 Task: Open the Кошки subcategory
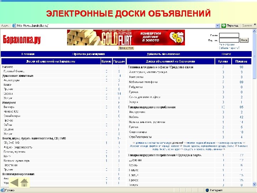tap(7, 85)
